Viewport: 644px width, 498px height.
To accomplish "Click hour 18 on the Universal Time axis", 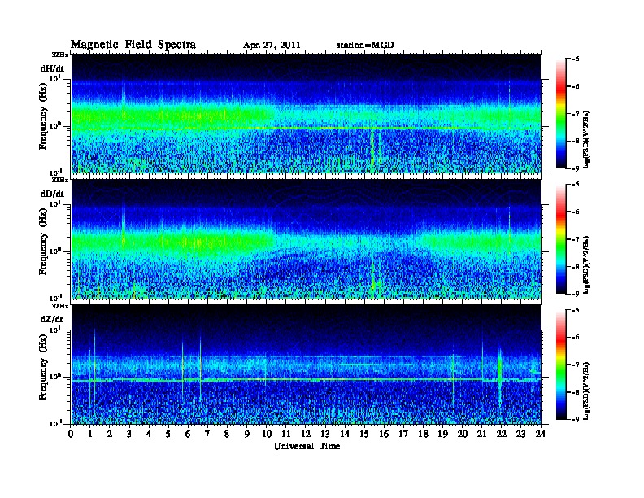I will click(423, 434).
